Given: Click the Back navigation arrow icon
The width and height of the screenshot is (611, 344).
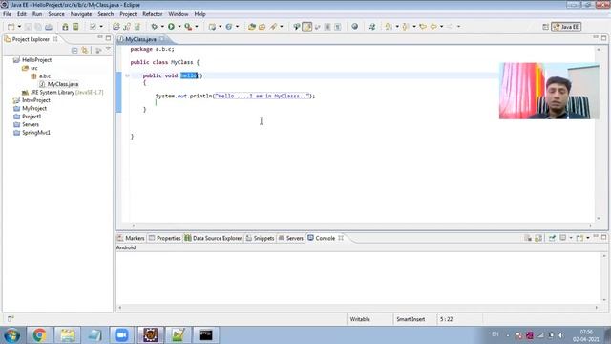Looking at the screenshot, I should click(433, 27).
